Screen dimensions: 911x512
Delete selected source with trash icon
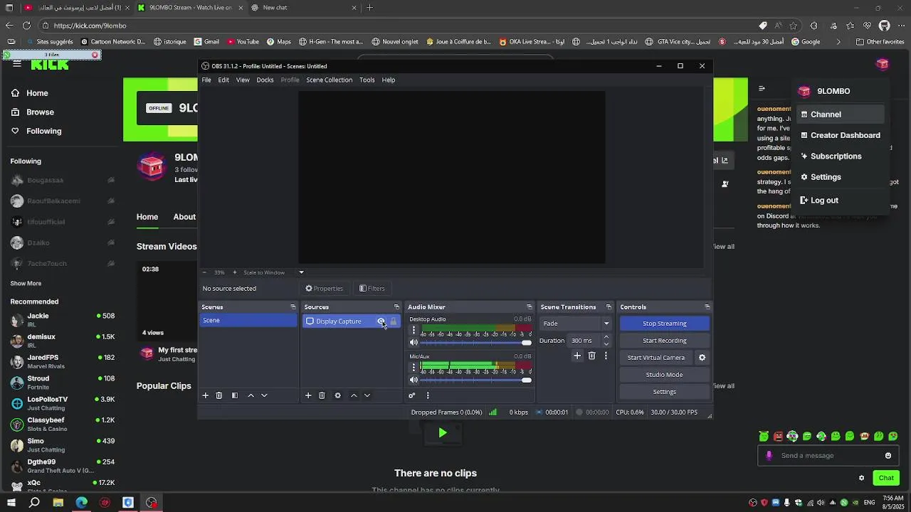click(322, 395)
